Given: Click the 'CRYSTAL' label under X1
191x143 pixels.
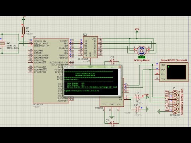Looking at the screenshot, I should point(12,46).
